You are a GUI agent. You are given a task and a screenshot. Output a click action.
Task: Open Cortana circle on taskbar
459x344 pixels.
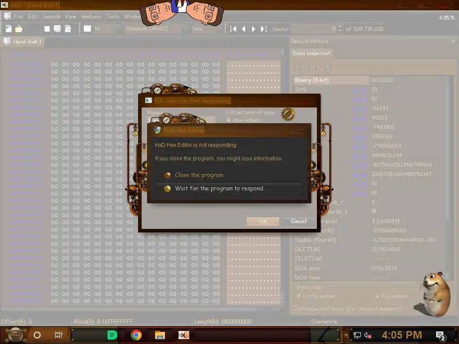coord(37,335)
